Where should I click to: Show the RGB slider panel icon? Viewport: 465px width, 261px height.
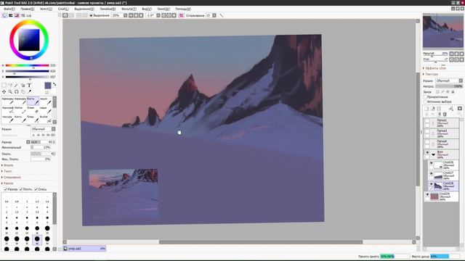coord(11,15)
